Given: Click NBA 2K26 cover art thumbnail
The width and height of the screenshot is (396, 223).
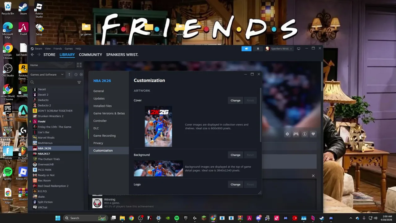Looking at the screenshot, I should coord(158,126).
